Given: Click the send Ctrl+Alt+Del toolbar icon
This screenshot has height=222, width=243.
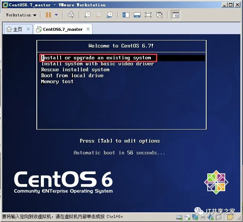Looking at the screenshot, I should coord(71,15).
